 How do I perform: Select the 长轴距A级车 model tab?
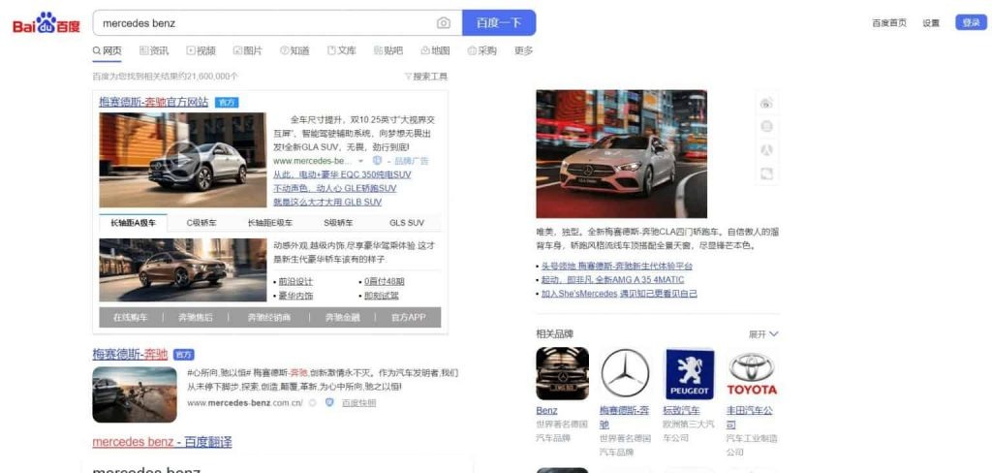point(133,223)
